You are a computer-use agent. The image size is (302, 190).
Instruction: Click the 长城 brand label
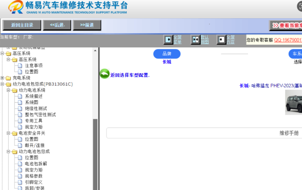point(167,62)
